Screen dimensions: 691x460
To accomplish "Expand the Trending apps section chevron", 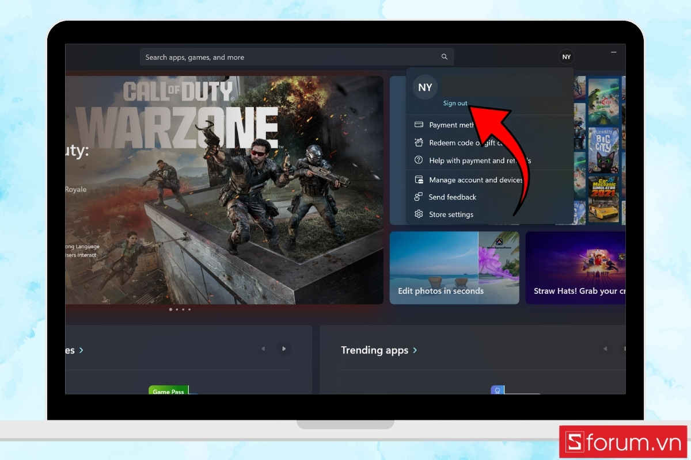I will 415,350.
